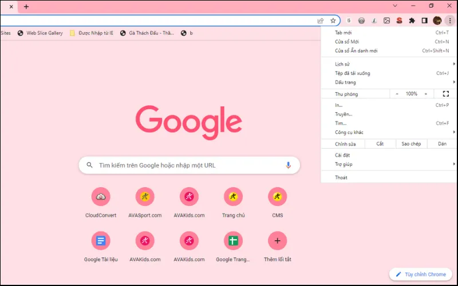Start voice search with the microphone icon
The width and height of the screenshot is (458, 286).
pos(288,165)
